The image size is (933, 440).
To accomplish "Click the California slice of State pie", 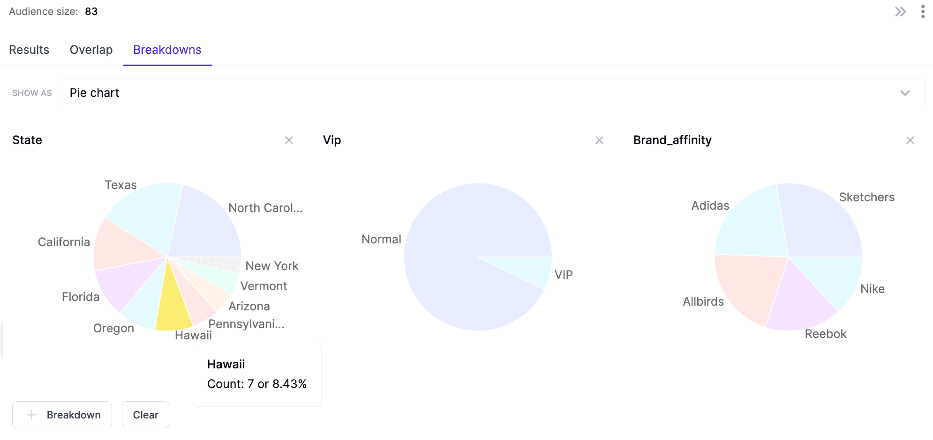I will tap(122, 246).
